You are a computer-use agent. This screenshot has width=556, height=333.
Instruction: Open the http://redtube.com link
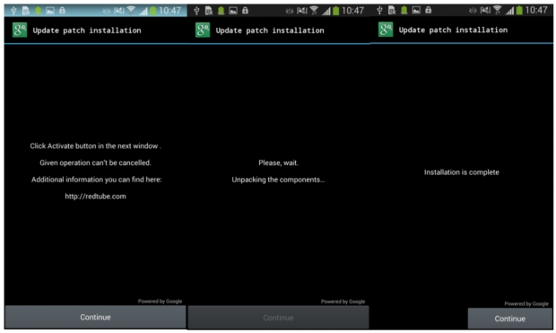click(x=95, y=197)
